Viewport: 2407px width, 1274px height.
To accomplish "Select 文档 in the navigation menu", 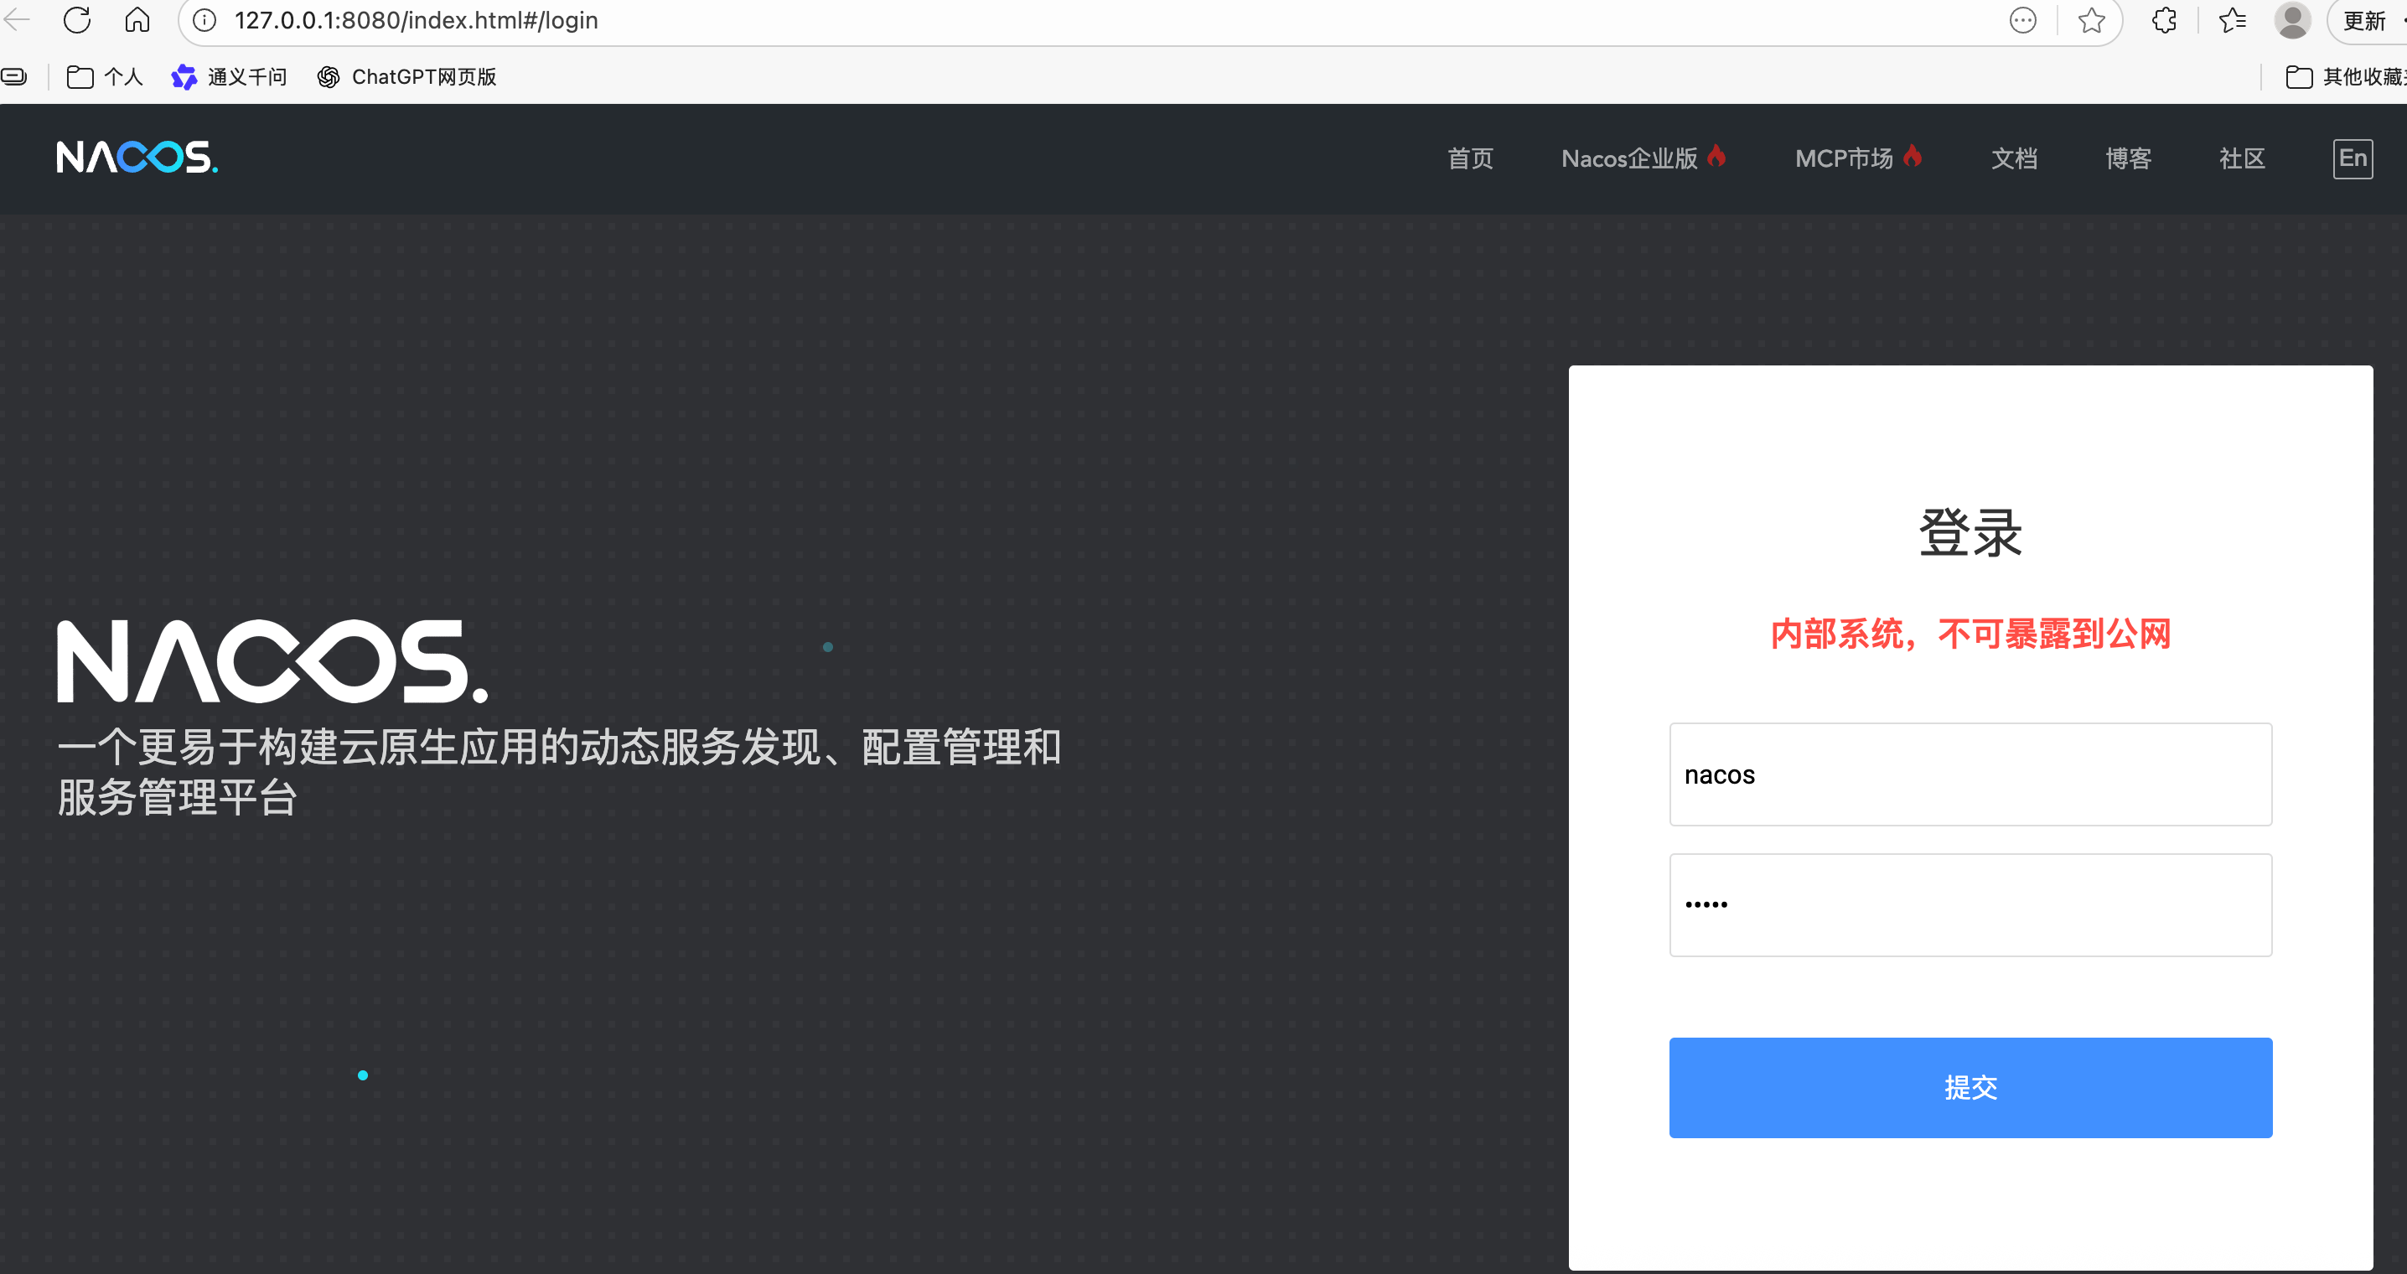I will [x=2015, y=159].
